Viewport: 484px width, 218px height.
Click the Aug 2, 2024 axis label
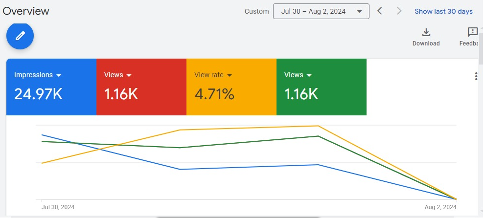click(440, 207)
